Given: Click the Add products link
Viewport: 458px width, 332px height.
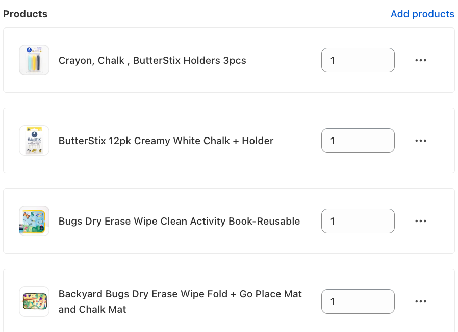Looking at the screenshot, I should pyautogui.click(x=422, y=14).
